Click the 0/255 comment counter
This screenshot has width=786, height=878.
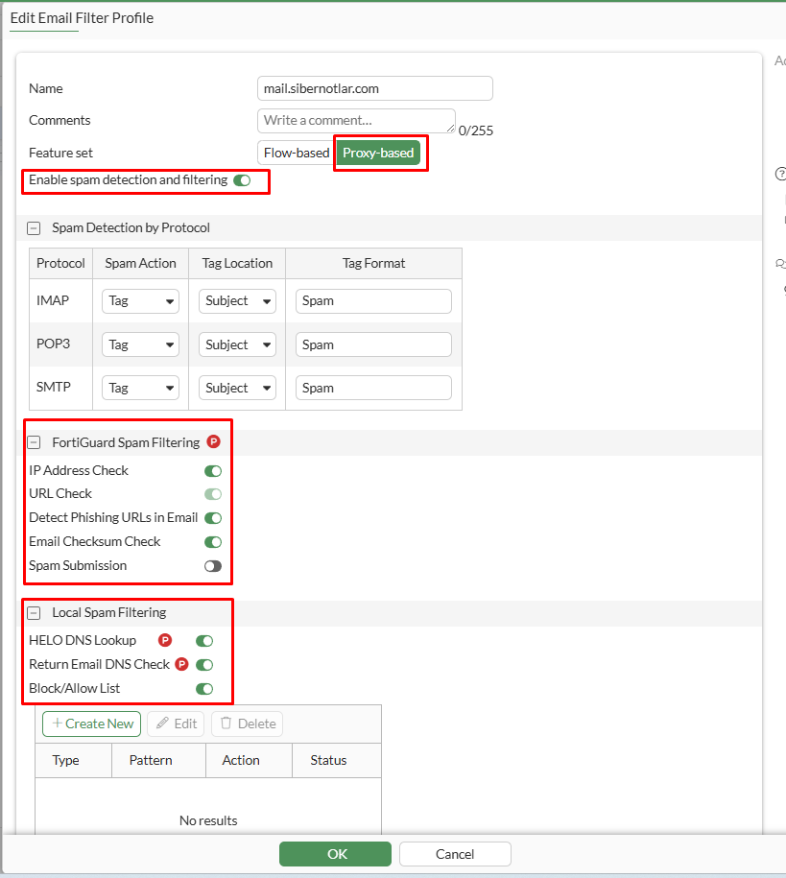(x=476, y=131)
